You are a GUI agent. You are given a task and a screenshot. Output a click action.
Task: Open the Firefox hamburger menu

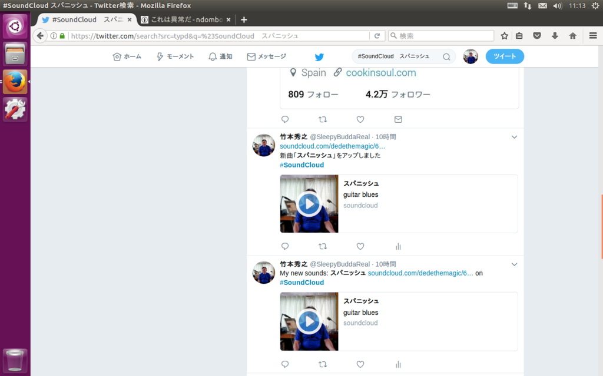593,36
